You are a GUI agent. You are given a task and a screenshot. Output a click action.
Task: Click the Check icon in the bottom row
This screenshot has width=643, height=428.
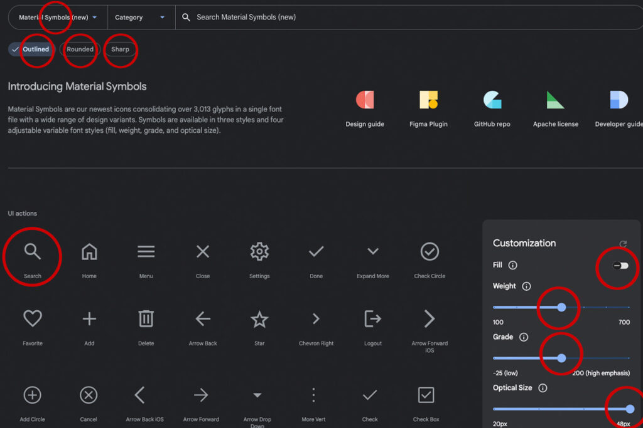point(370,395)
